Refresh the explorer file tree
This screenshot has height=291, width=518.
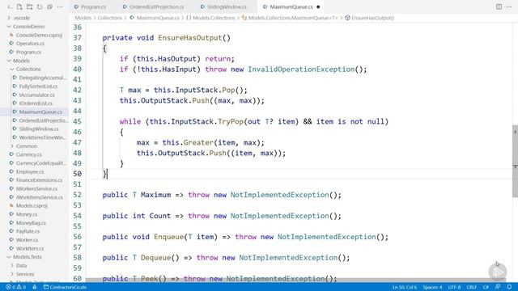click(x=40, y=6)
